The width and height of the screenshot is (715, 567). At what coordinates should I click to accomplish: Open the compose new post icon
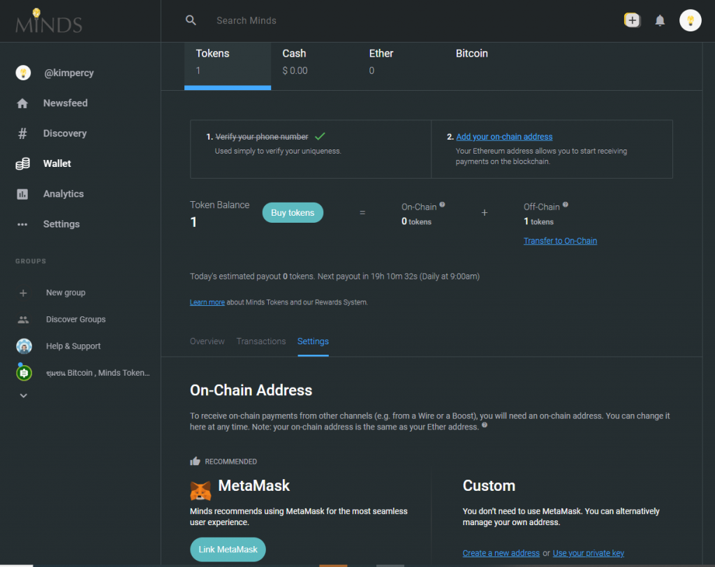tap(632, 20)
